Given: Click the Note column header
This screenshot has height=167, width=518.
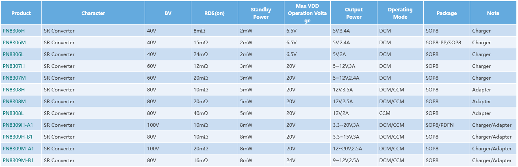Looking at the screenshot, I should pyautogui.click(x=493, y=13).
